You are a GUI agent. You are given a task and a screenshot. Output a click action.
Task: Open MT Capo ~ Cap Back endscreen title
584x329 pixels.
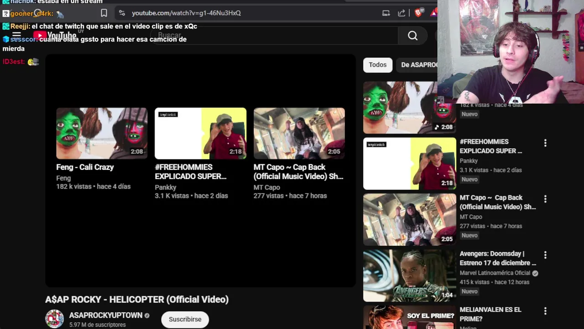click(298, 172)
